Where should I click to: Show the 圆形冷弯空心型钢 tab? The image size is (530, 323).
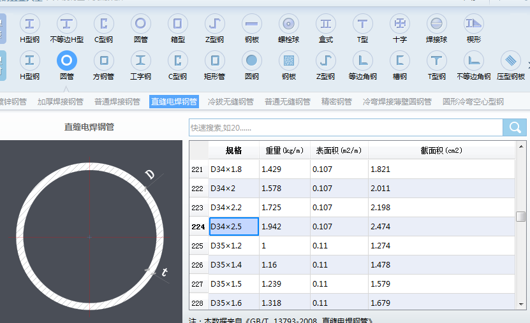473,101
